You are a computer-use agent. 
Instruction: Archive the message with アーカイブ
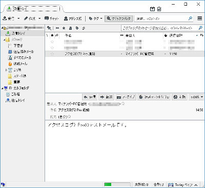point(126,97)
